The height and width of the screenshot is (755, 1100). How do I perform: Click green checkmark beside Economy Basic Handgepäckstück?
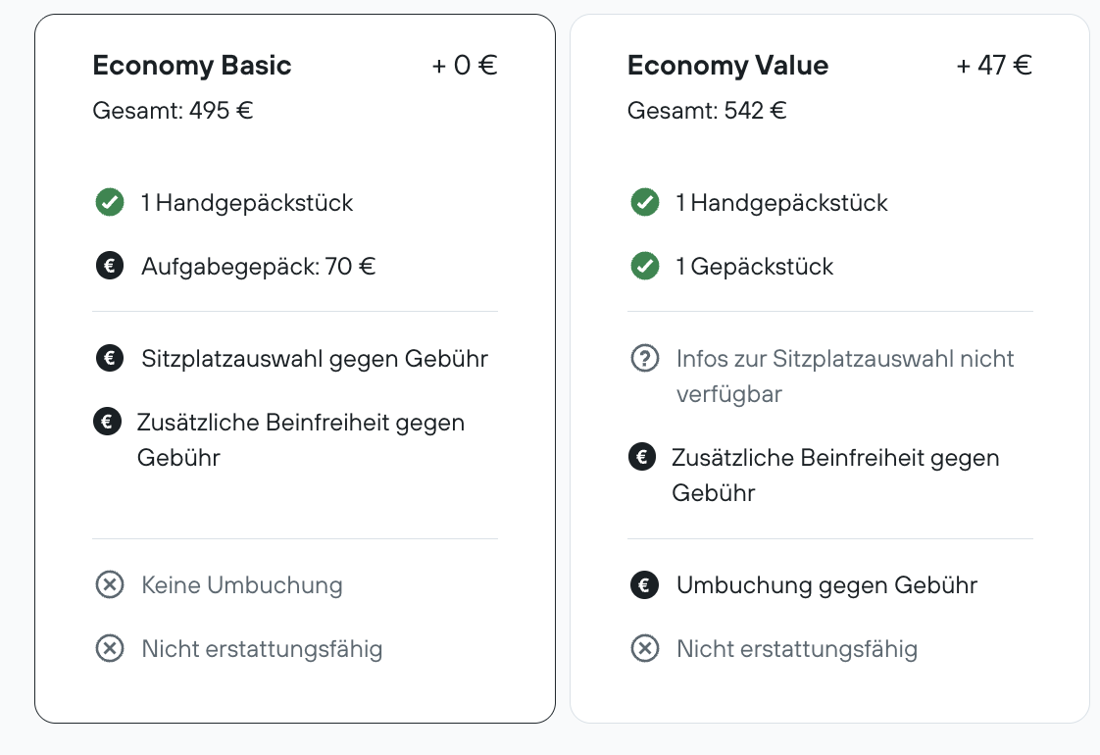tap(110, 202)
